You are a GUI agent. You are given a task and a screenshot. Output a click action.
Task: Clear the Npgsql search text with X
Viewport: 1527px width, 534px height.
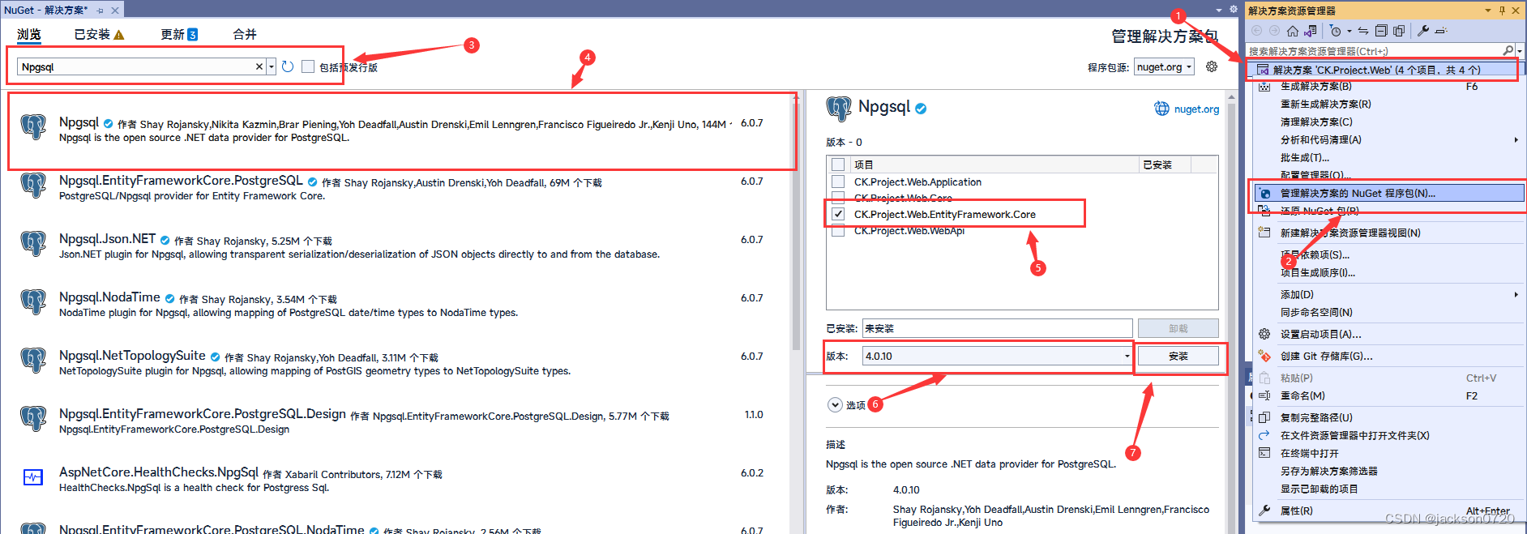tap(259, 66)
